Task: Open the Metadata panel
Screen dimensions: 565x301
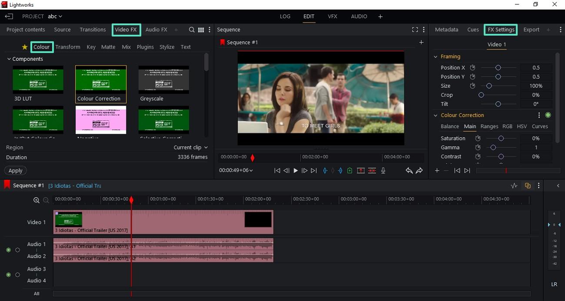Action: coord(446,30)
